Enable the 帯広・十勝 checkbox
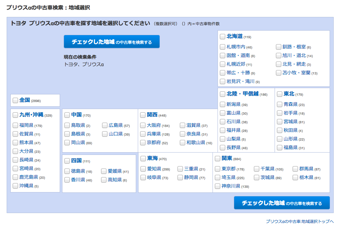 [223, 73]
